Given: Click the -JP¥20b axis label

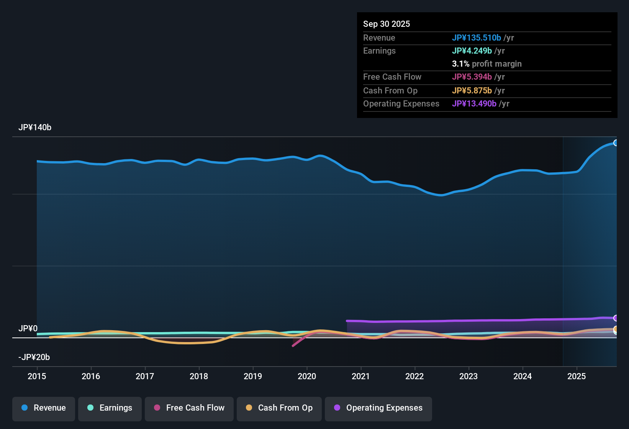Looking at the screenshot, I should 33,357.
